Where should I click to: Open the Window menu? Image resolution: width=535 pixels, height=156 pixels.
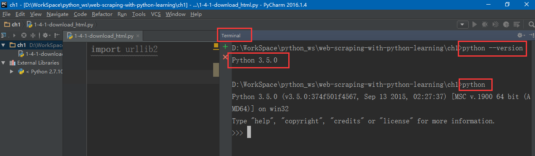[175, 14]
